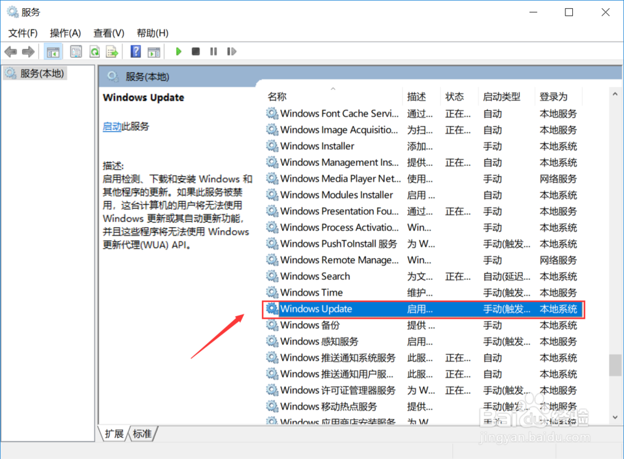Screen dimensions: 624x459
Task: Select the Windows Management Instrumentation service row
Action: (x=424, y=162)
